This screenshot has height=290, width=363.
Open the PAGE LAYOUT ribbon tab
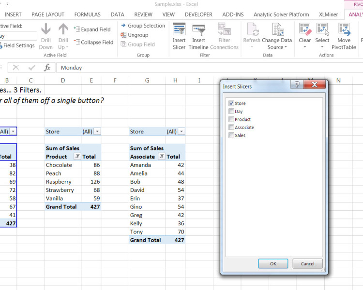point(48,14)
